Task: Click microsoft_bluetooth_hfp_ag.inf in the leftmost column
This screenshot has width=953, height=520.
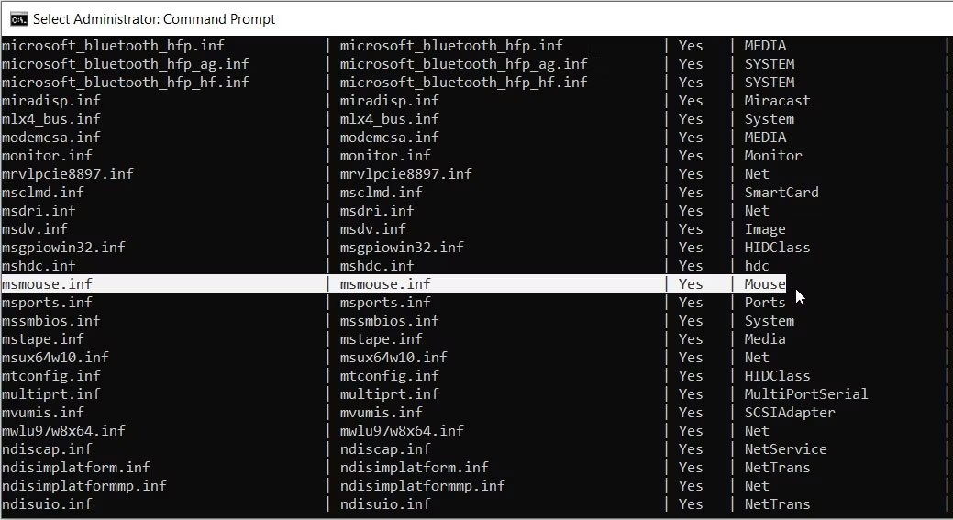Action: [125, 64]
